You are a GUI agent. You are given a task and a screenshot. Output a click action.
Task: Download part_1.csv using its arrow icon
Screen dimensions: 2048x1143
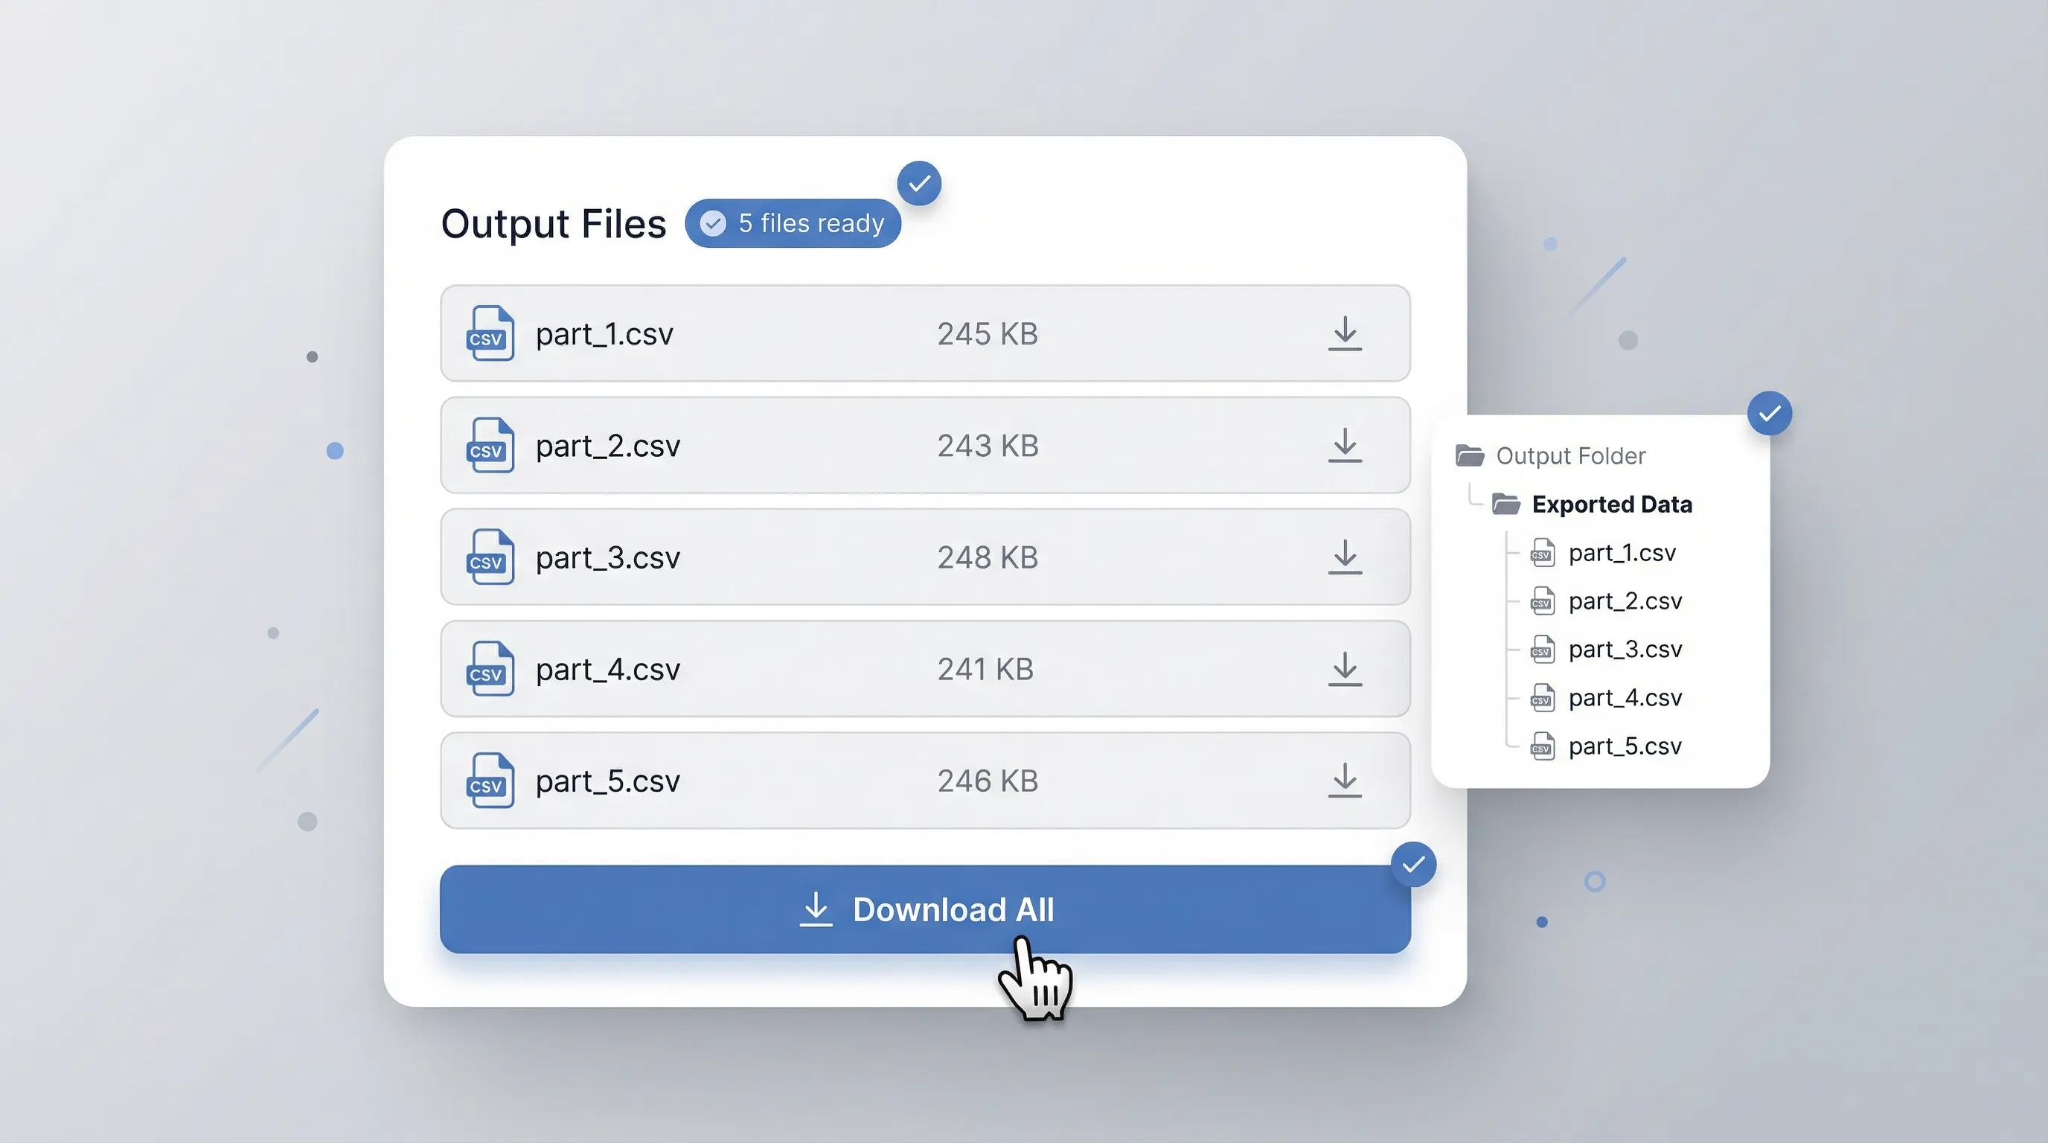point(1345,334)
